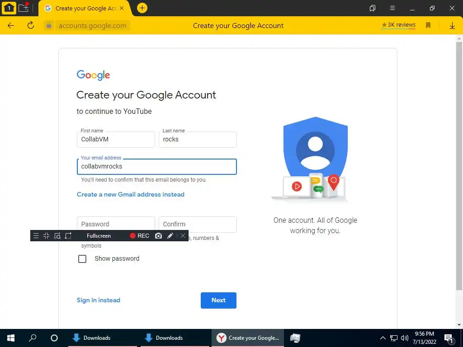Click the Your email address field
This screenshot has width=463, height=347.
(157, 166)
